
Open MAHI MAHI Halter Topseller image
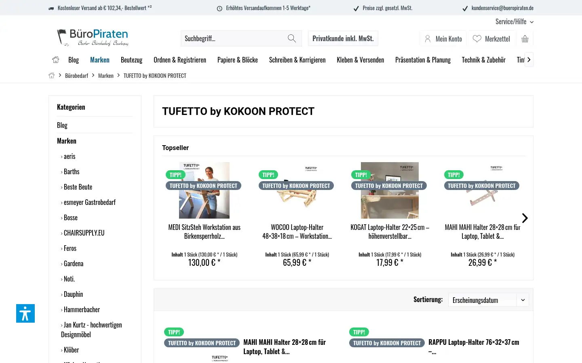click(x=483, y=190)
